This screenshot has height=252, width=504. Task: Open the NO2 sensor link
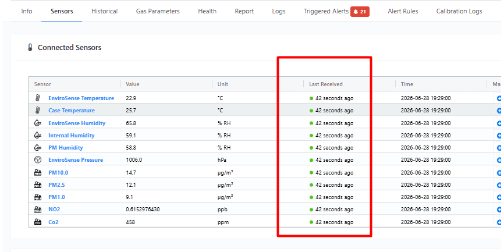click(x=54, y=210)
